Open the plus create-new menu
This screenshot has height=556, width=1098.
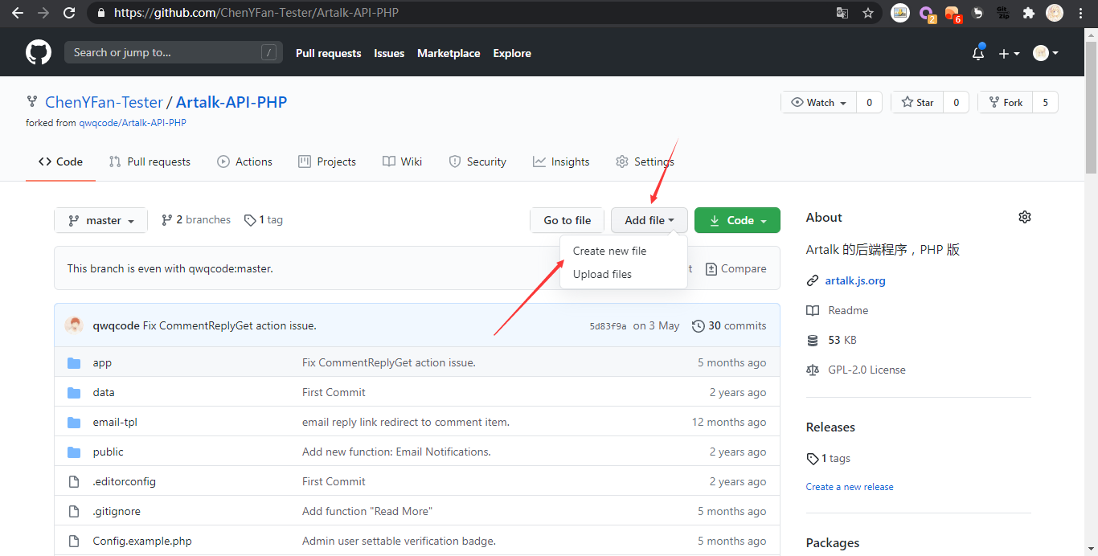(x=1009, y=53)
